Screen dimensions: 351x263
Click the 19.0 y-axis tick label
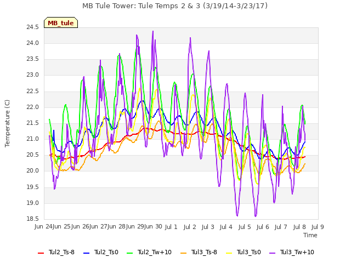coord(33,203)
